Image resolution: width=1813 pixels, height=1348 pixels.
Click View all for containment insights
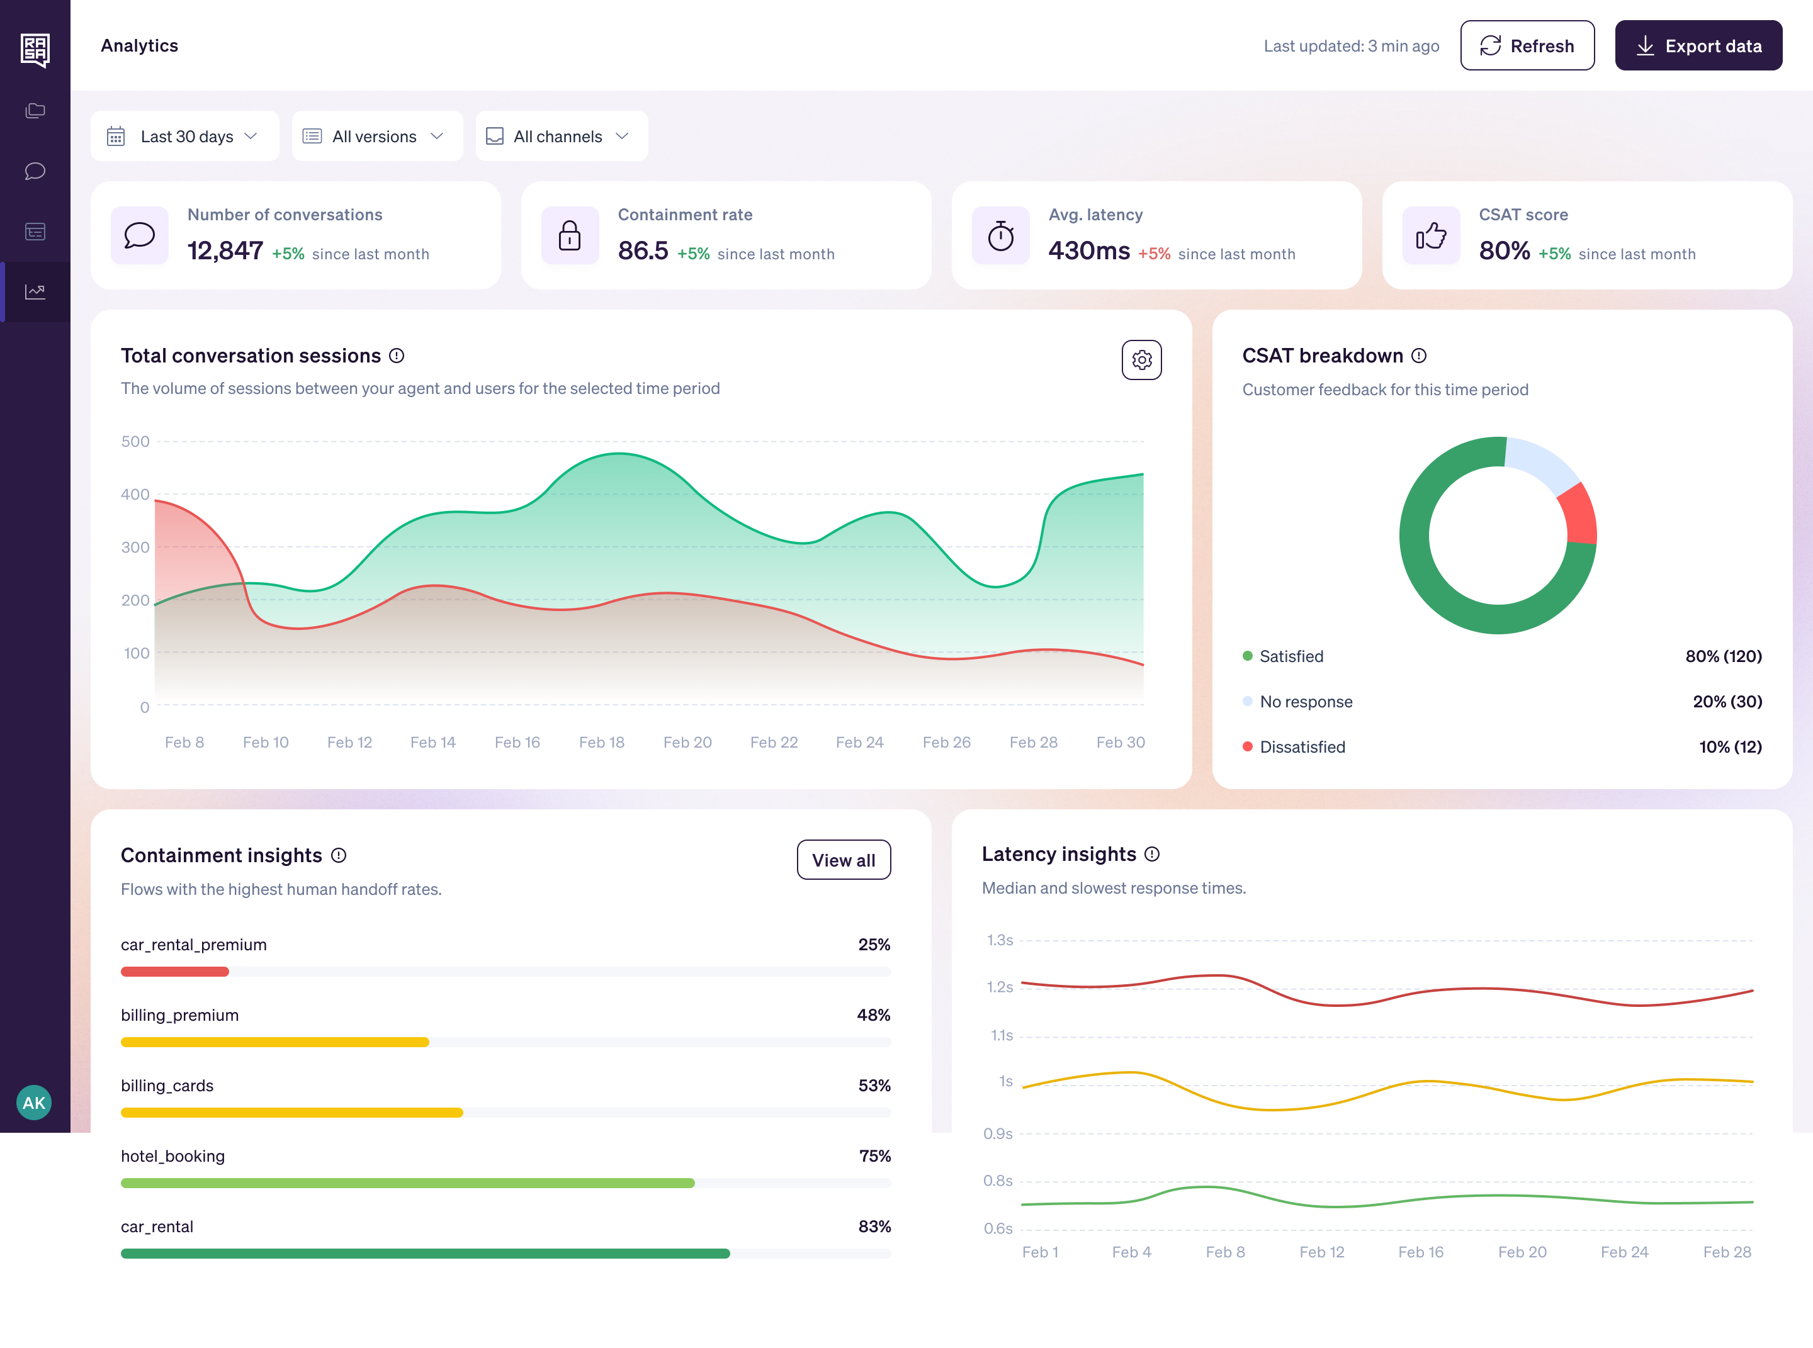click(x=844, y=860)
